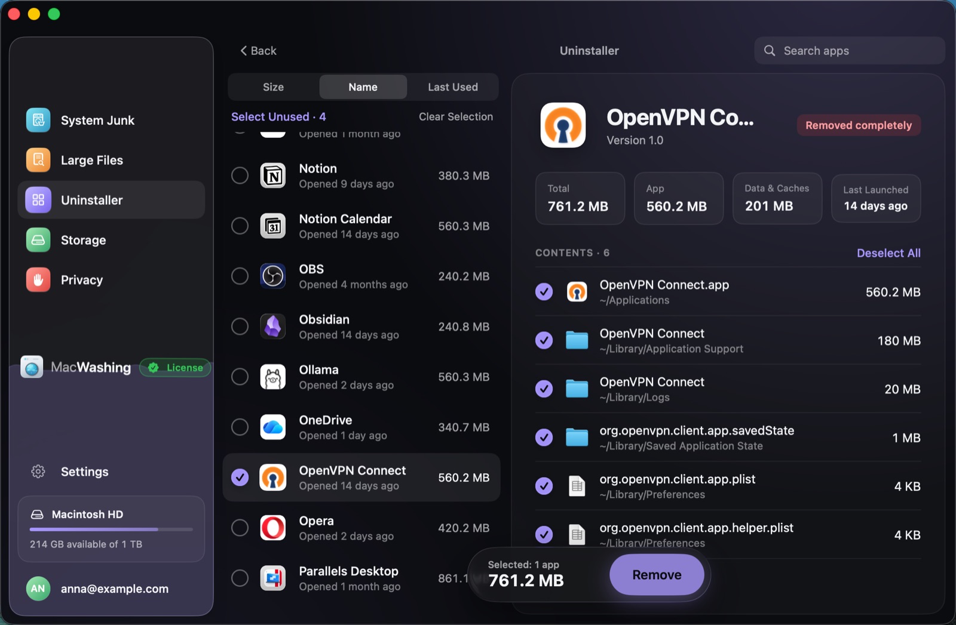The height and width of the screenshot is (625, 956).
Task: Click the search magnifier icon
Action: pos(770,51)
